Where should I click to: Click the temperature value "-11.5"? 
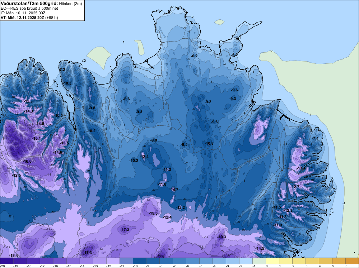[x=276, y=207]
